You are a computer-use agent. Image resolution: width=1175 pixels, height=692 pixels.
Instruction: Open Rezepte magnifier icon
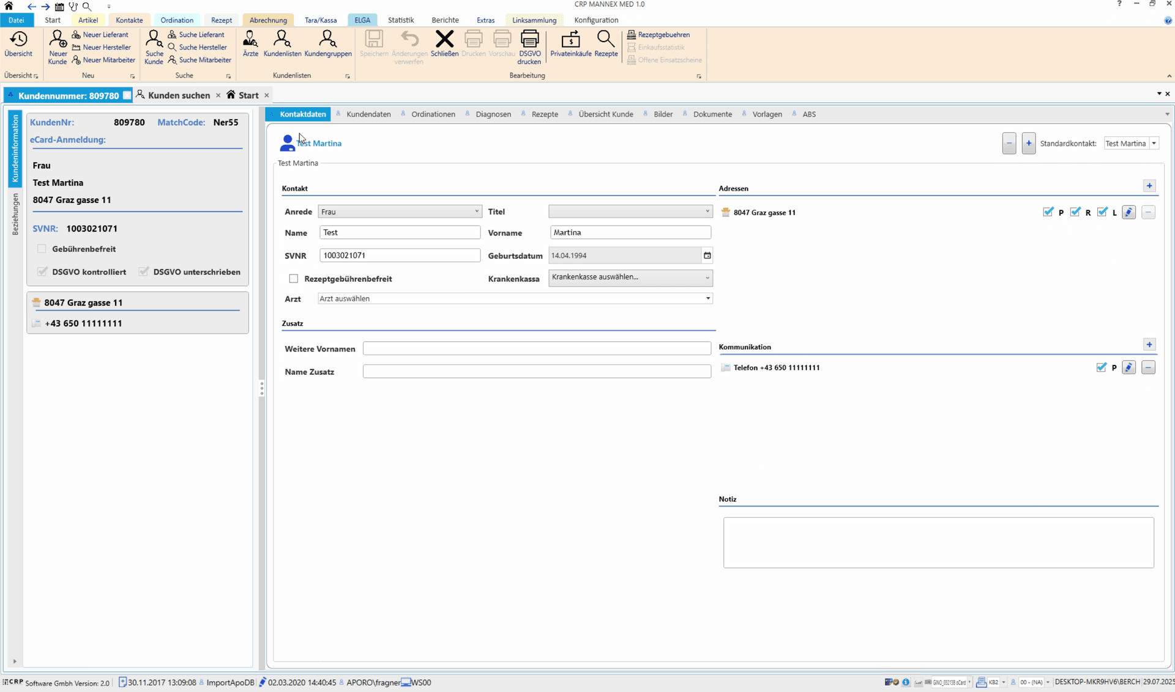pyautogui.click(x=606, y=44)
